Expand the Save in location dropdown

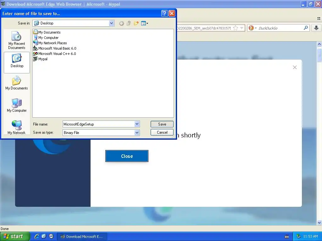[112, 23]
